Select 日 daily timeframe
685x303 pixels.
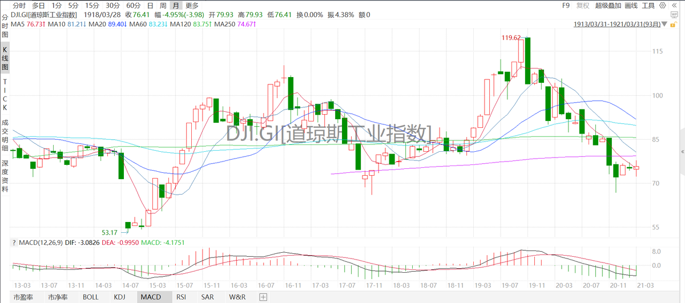[x=151, y=6]
